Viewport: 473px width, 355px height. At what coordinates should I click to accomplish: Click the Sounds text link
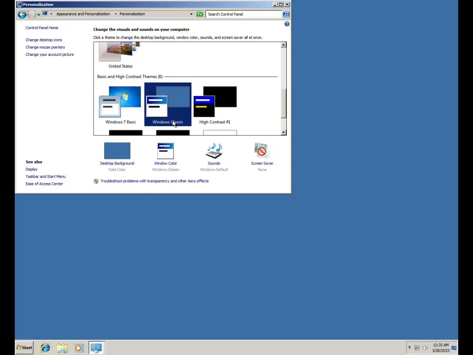214,163
